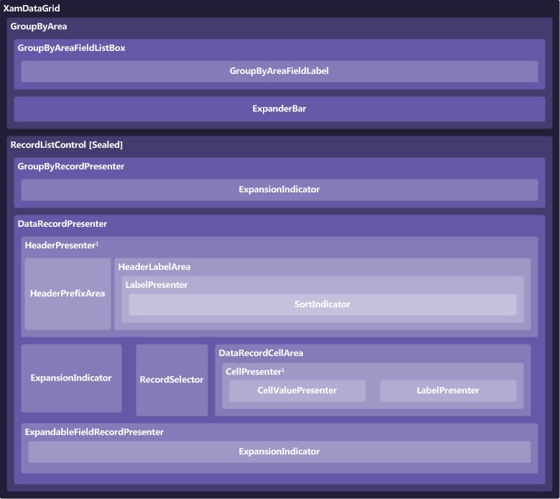Click the ExpandableFieldRecordPresenter label
Screen dimensions: 560x499
point(94,432)
